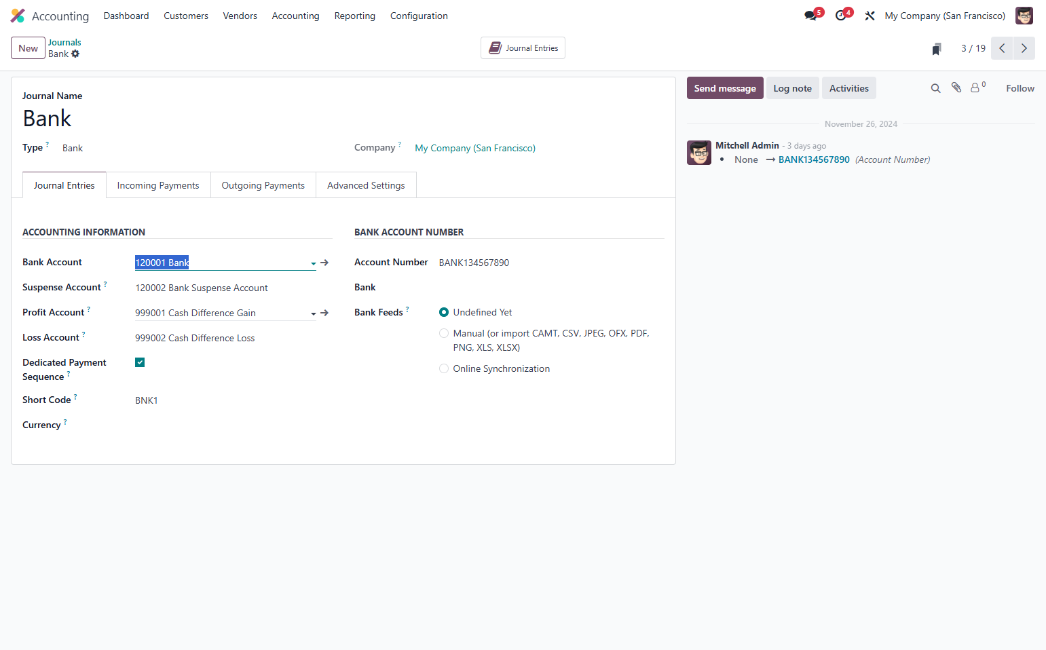Toggle the Dedicated Payment Sequence checkbox

(x=140, y=362)
